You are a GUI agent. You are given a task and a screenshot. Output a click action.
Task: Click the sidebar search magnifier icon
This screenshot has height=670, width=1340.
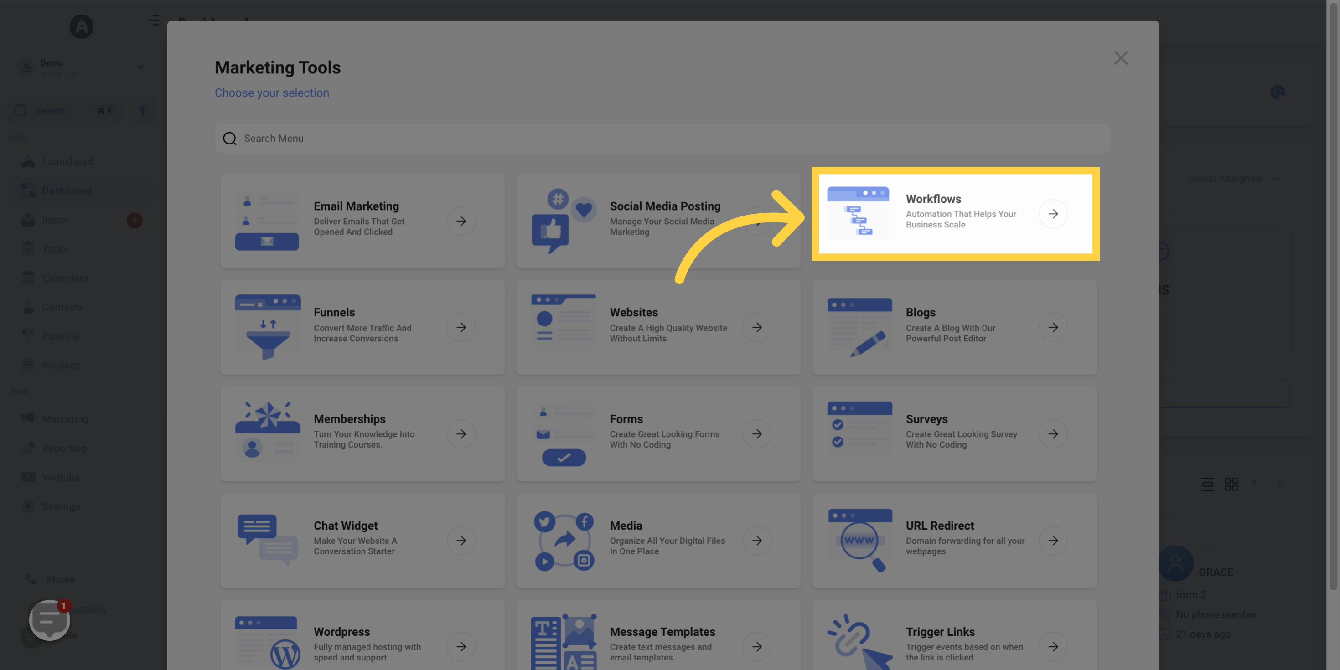(20, 111)
